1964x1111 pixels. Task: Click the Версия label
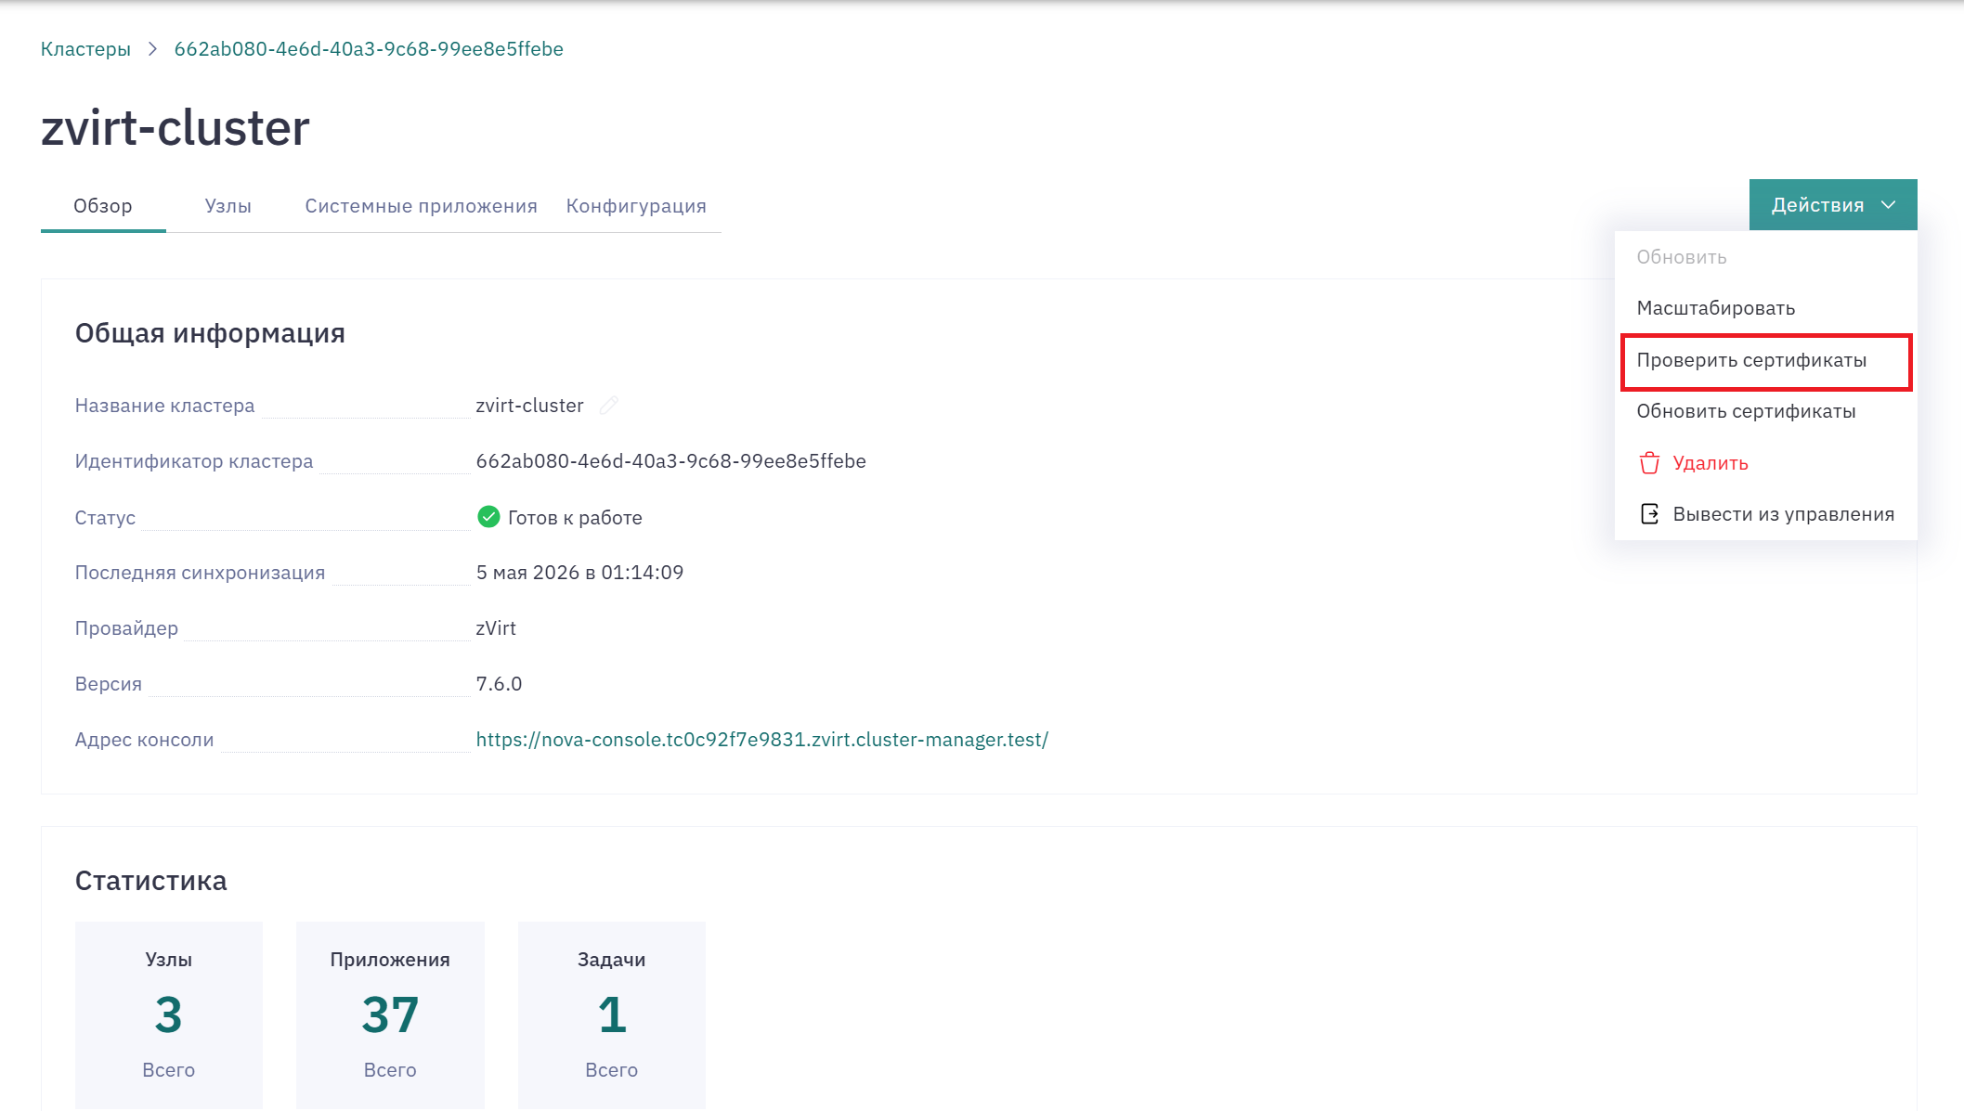[109, 684]
